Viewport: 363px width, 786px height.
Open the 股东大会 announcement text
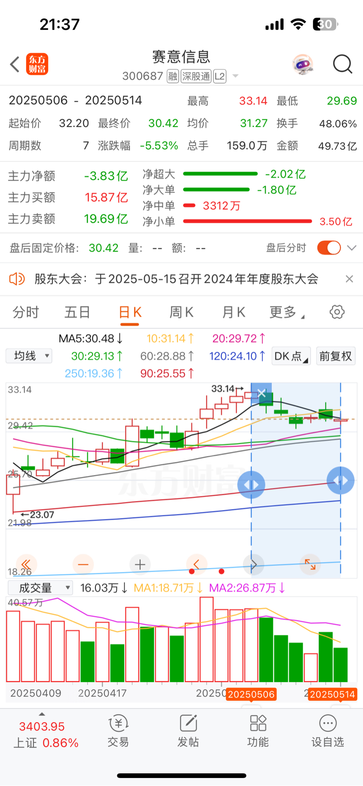pos(176,279)
